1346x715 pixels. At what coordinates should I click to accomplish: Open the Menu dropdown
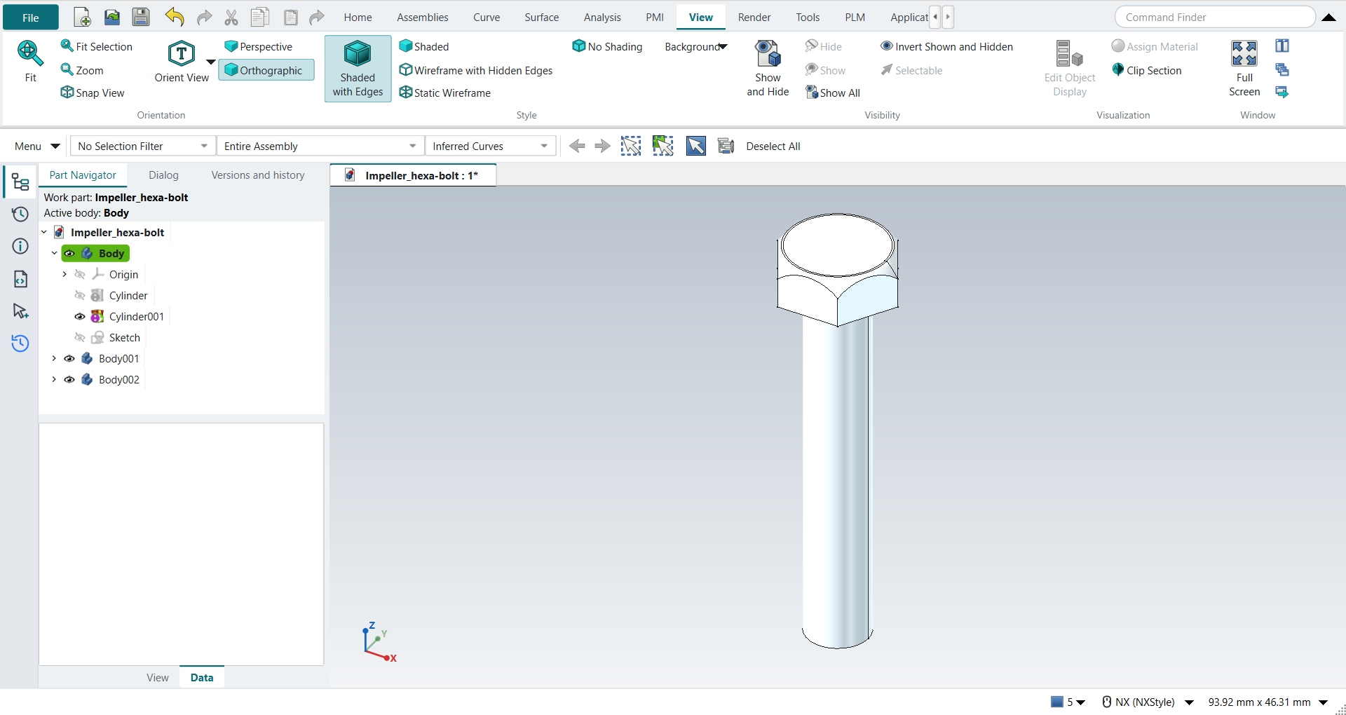(36, 146)
